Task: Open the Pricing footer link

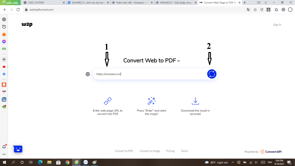Action: (170, 151)
